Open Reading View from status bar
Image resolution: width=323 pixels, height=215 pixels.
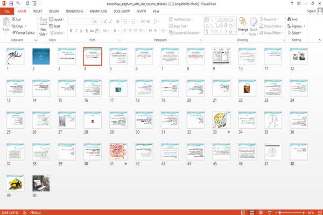click(261, 212)
